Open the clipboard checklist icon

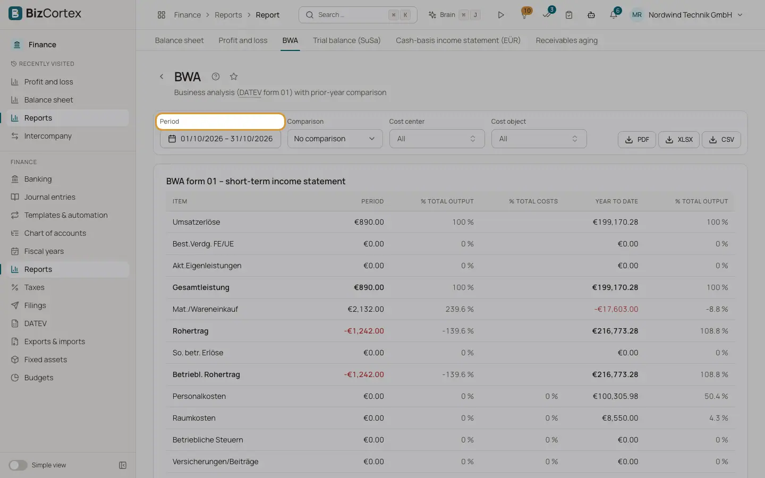click(x=569, y=15)
